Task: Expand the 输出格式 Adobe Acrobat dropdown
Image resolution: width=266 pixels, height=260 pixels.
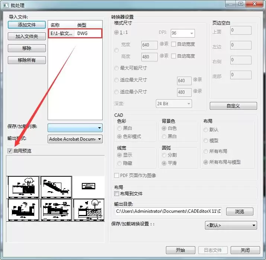Action: tap(75, 139)
